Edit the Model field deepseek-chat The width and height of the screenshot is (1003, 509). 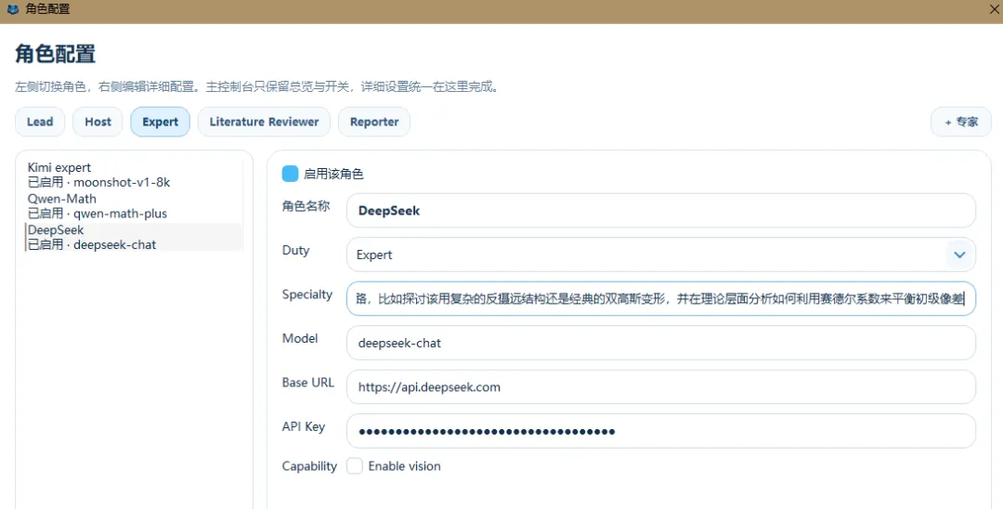pyautogui.click(x=661, y=343)
